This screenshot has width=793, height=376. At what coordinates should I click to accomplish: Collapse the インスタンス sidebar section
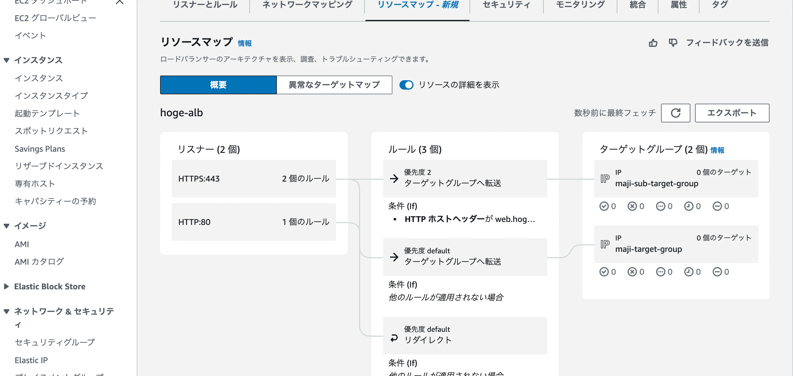[x=6, y=60]
